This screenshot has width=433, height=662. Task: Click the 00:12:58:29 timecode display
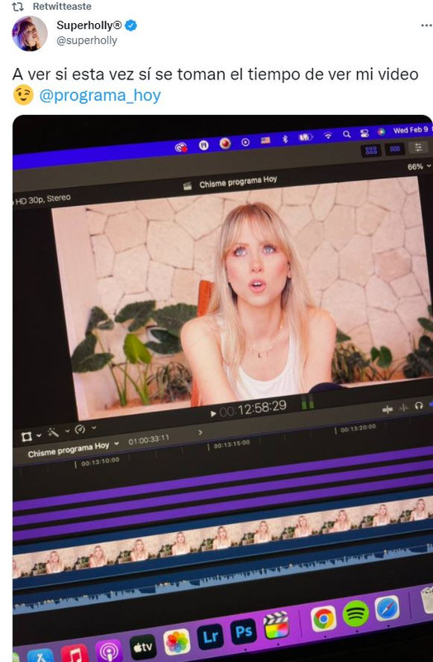click(x=253, y=409)
